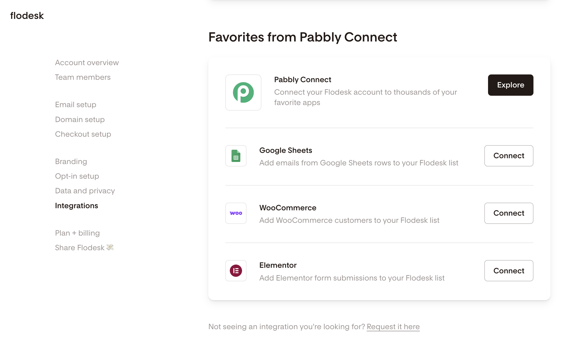Open Plan + billing page

(77, 233)
